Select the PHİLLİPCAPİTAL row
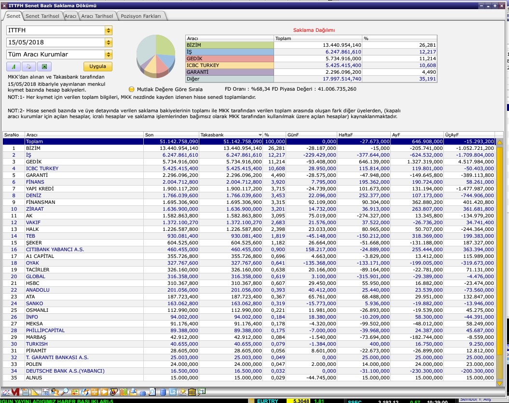The height and width of the screenshot is (403, 509). [248, 330]
